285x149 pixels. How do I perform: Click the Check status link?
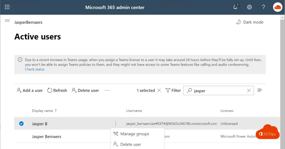[35, 69]
